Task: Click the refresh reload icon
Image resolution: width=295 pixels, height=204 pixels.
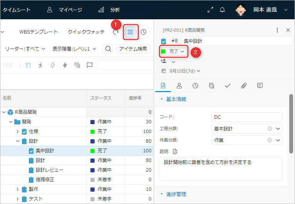Action: coord(116,32)
